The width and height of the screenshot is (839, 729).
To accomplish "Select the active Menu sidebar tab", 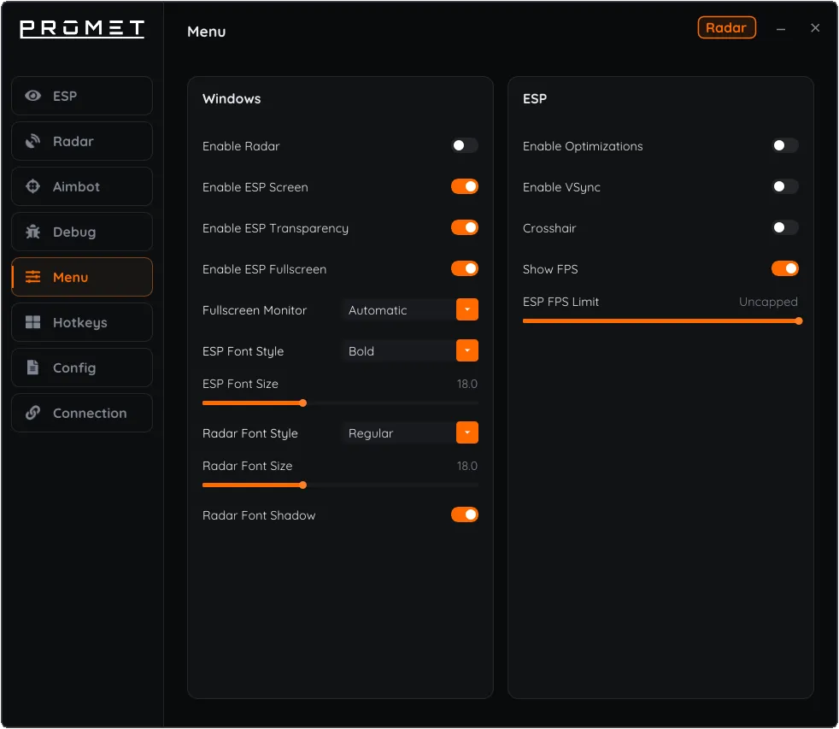I will [82, 277].
